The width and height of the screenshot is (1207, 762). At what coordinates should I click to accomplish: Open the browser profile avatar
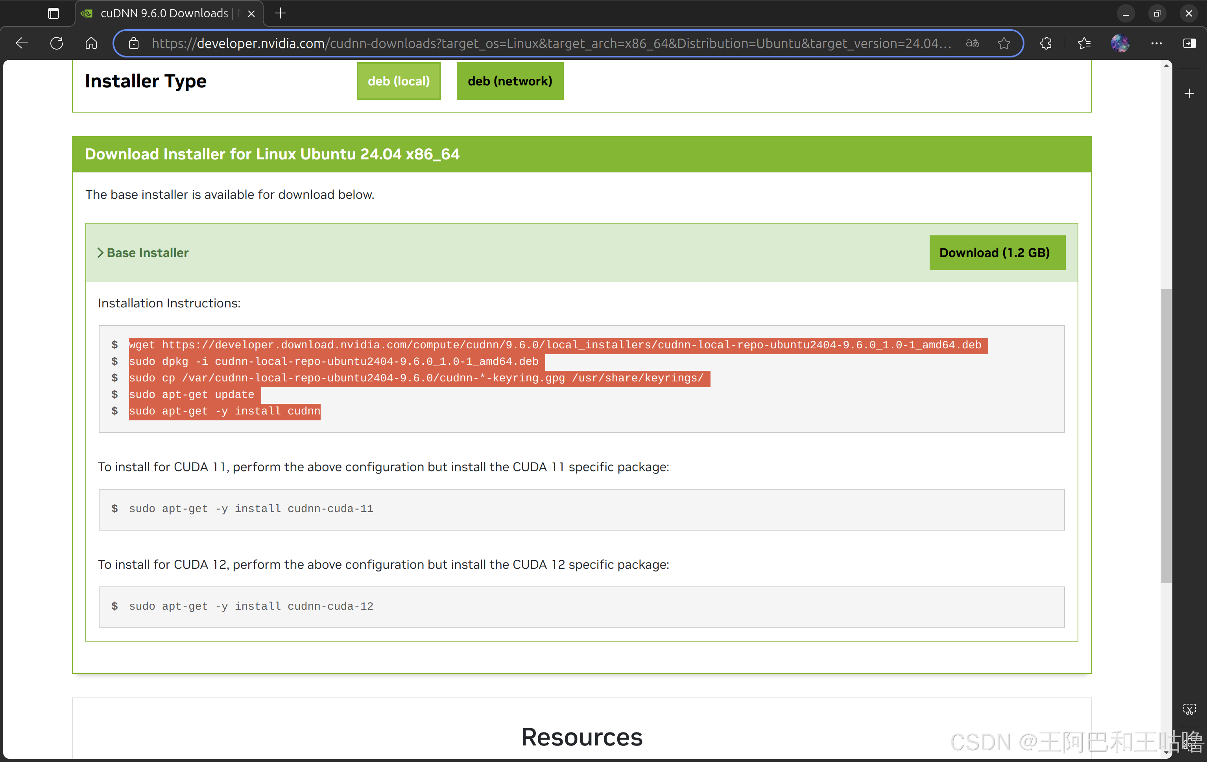pos(1120,43)
